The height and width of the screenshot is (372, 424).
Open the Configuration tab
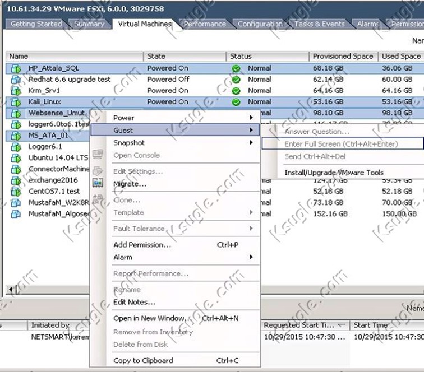coord(260,24)
